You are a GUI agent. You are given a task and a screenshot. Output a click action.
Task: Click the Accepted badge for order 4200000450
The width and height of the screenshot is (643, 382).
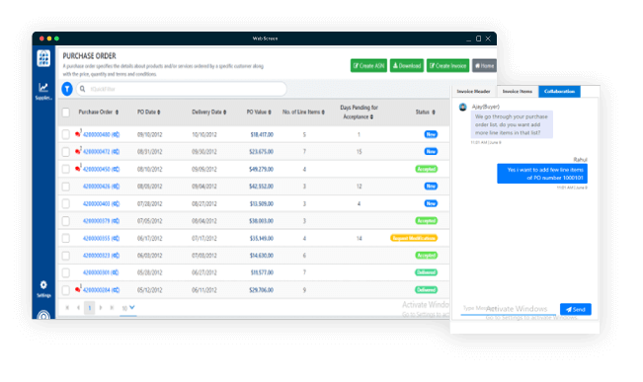click(x=426, y=169)
